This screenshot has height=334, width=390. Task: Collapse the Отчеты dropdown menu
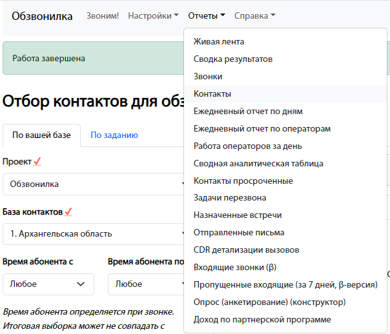click(207, 15)
